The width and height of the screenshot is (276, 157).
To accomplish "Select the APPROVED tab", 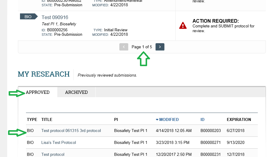I will pyautogui.click(x=38, y=92).
